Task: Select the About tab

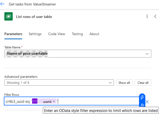Action: 94,34
